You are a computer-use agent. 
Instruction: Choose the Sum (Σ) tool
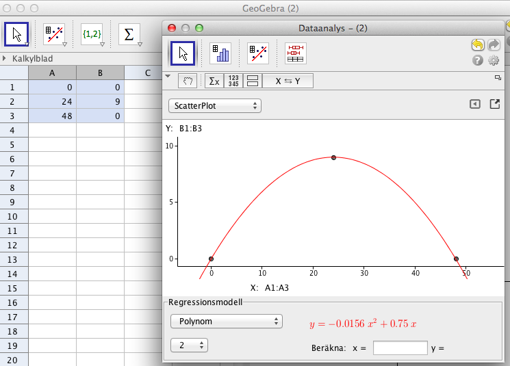(129, 34)
